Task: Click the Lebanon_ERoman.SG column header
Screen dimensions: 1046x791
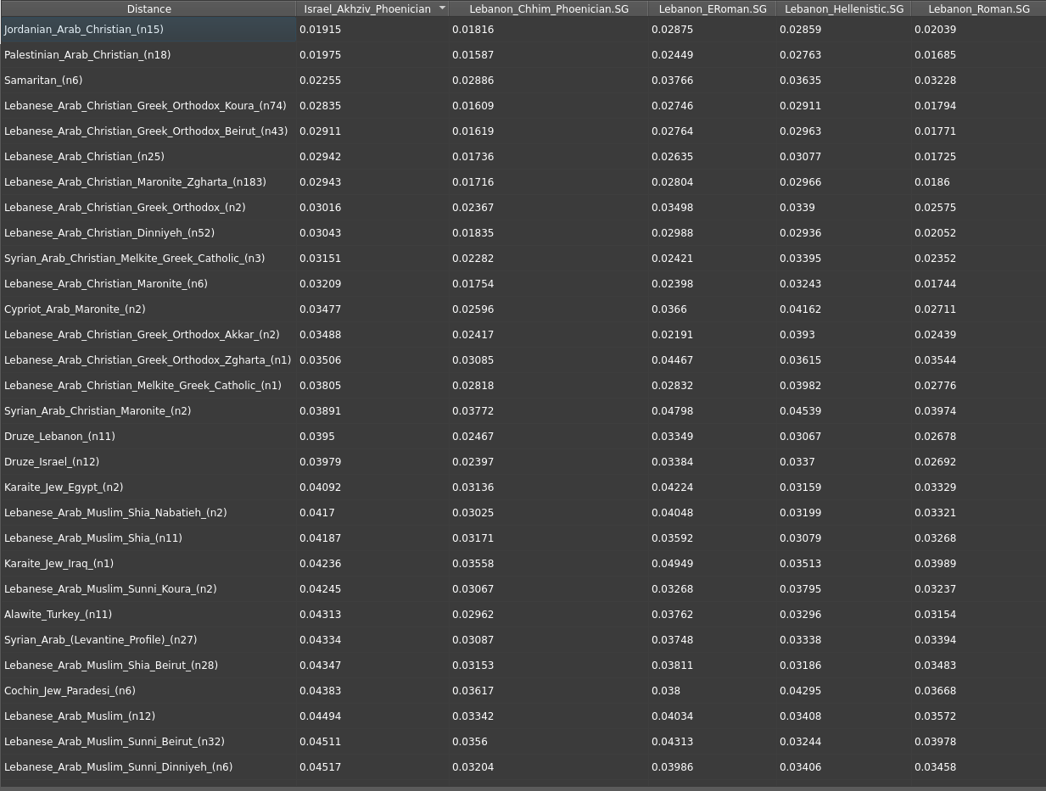Action: click(713, 8)
